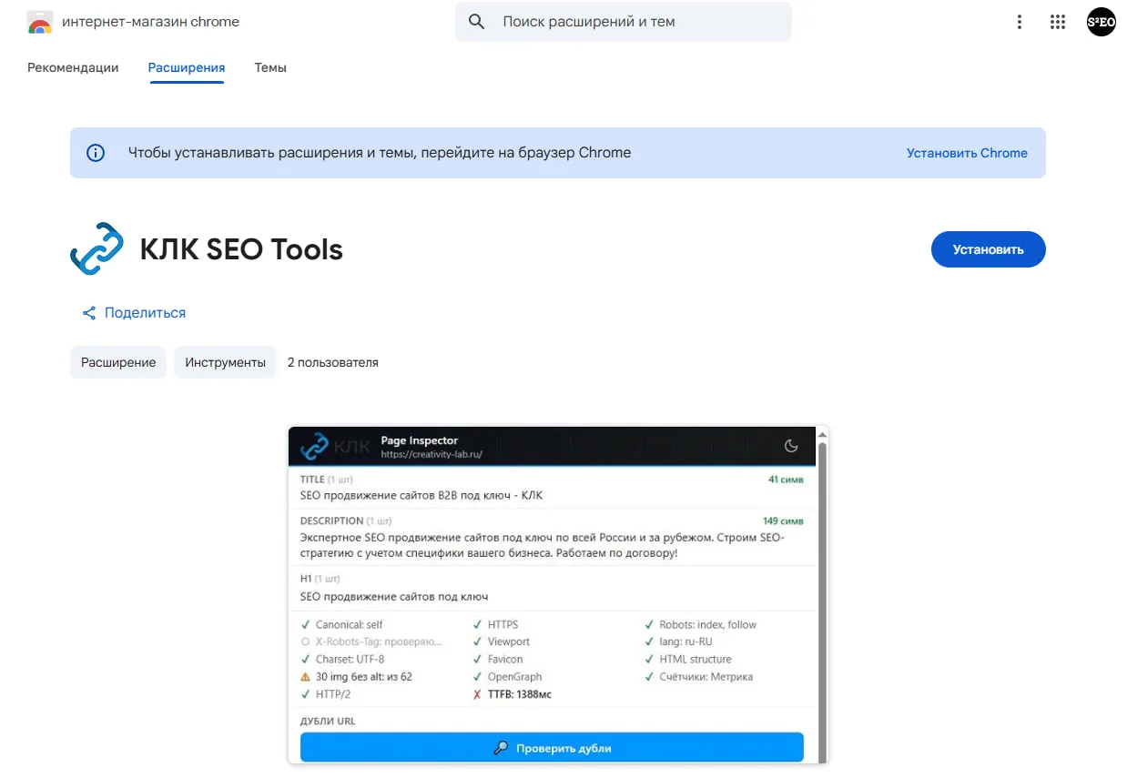This screenshot has width=1127, height=778.
Task: Click the Установить Chrome link
Action: 967,153
